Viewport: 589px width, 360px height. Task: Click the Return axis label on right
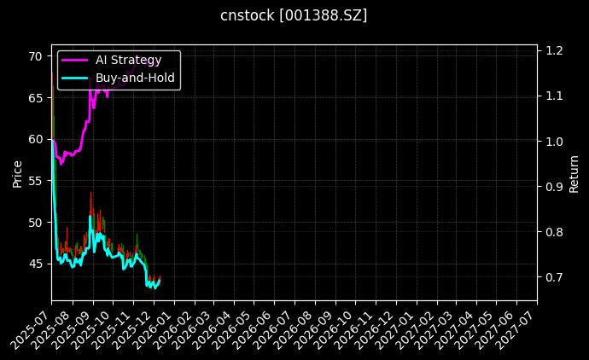pos(574,172)
